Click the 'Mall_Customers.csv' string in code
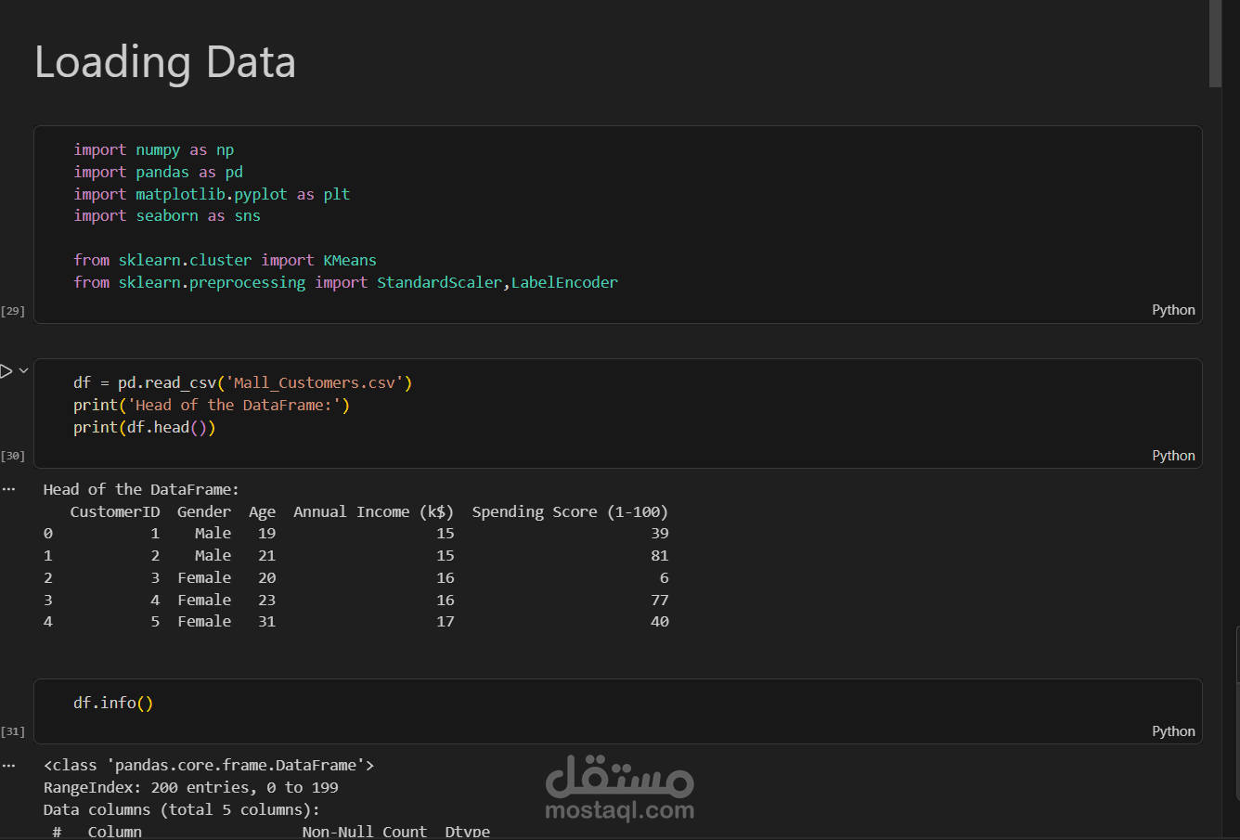 (x=315, y=383)
